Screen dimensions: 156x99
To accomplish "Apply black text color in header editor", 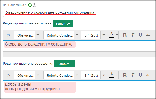I will (112, 35).
